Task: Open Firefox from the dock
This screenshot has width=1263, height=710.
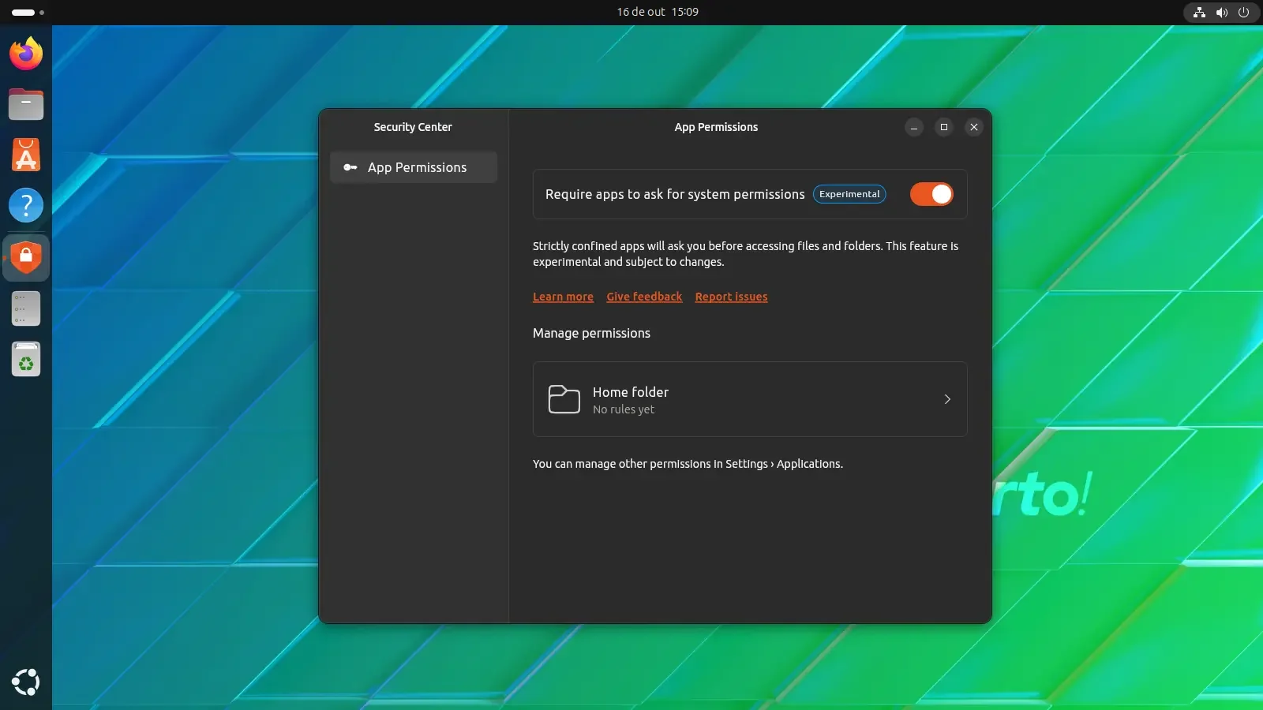Action: (x=26, y=54)
